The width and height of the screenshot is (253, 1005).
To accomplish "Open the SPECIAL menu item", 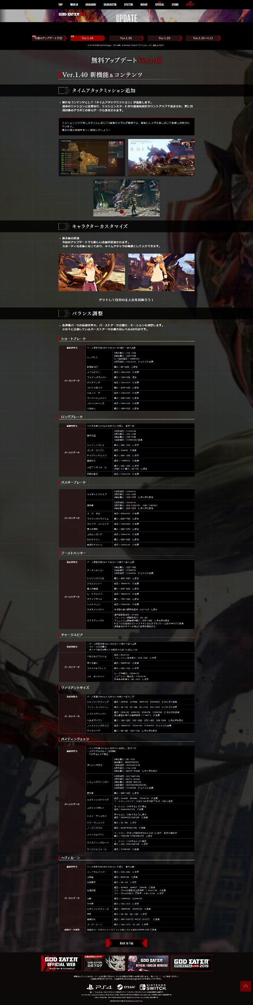I will tap(159, 5).
